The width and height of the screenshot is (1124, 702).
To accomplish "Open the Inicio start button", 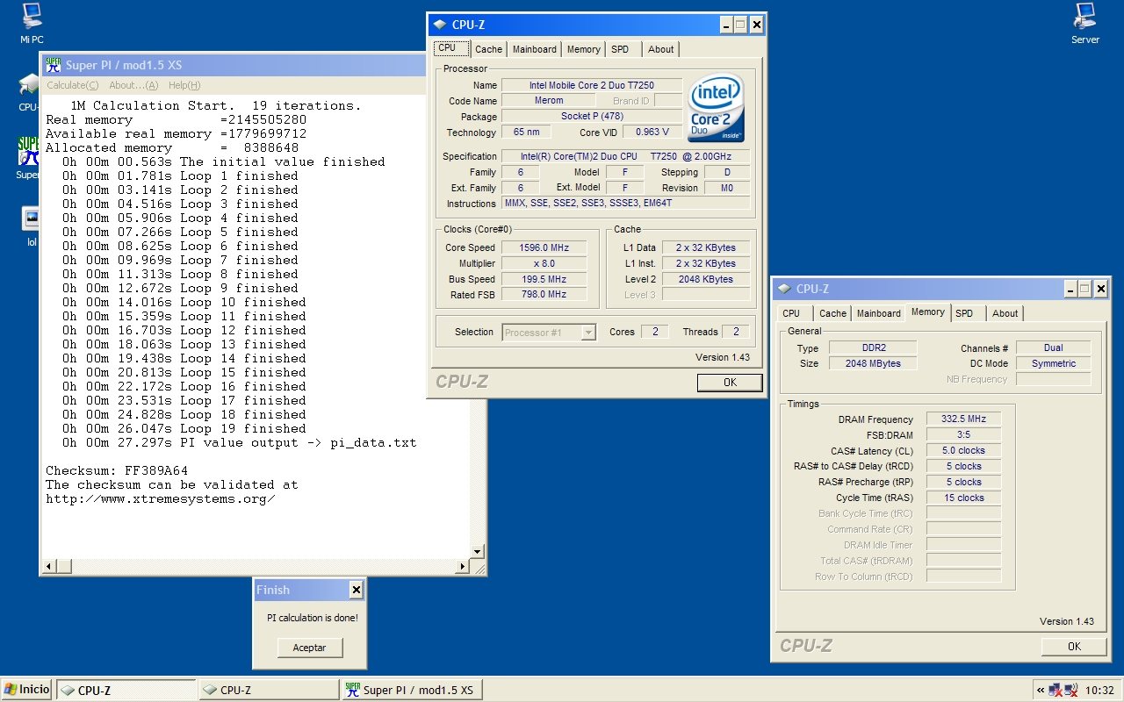I will tap(27, 690).
